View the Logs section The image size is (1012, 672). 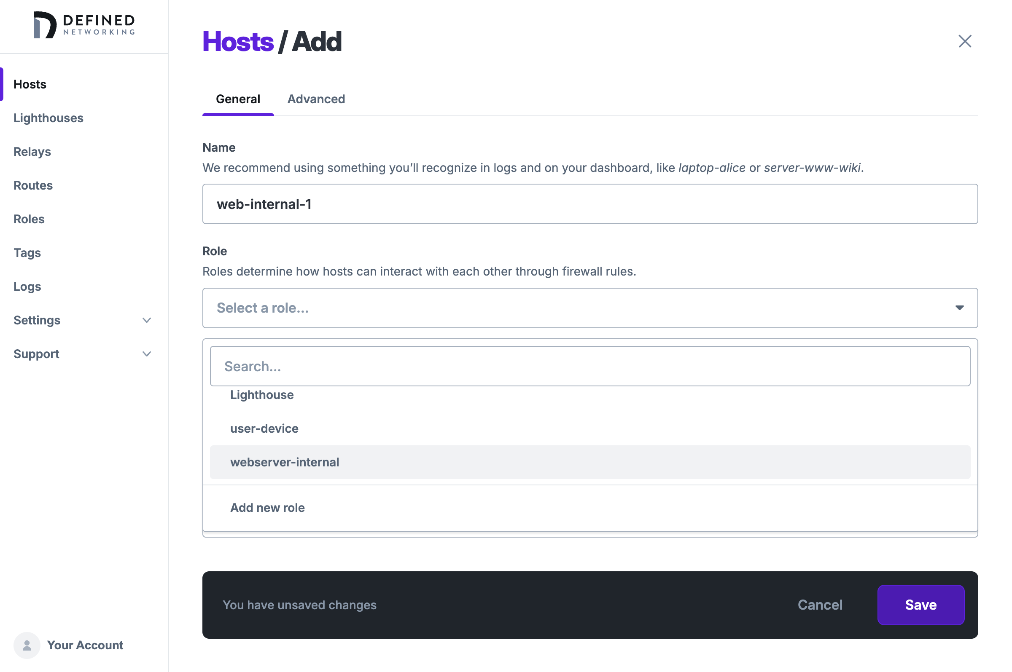27,286
